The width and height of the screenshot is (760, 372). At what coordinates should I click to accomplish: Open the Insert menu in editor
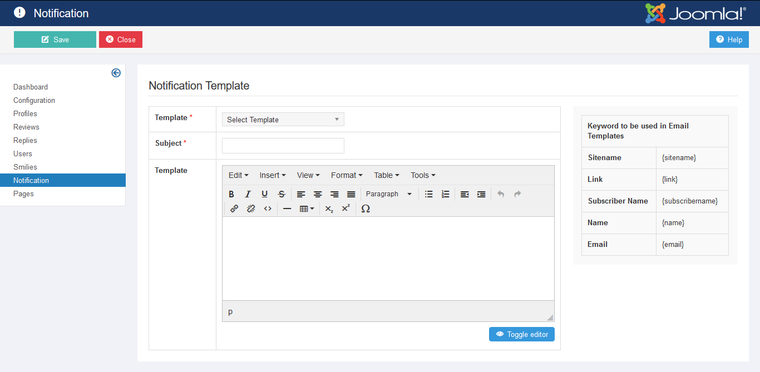272,175
